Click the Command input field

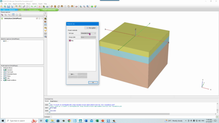click(134, 117)
